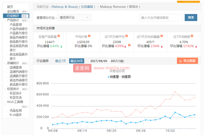Switch trend to 最近30天
The width and height of the screenshot is (205, 136).
(77, 61)
